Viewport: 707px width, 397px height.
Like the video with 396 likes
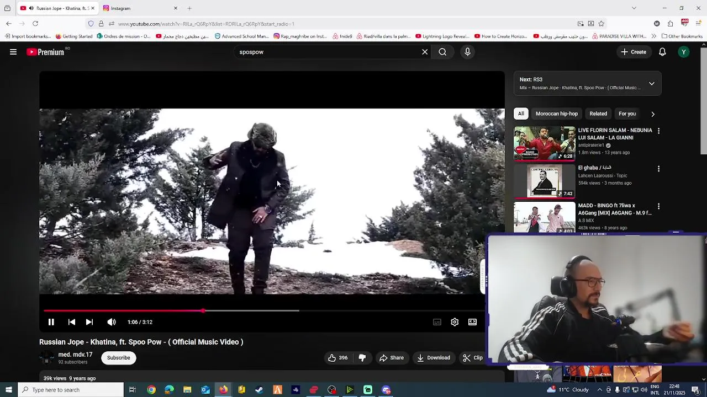pos(337,358)
